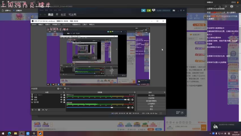Screen dimensions: 241x136
Task: Move the source down with the down arrow
Action: [46, 110]
